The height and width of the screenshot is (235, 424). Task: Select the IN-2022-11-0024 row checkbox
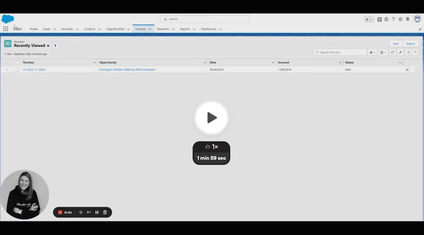pyautogui.click(x=18, y=70)
